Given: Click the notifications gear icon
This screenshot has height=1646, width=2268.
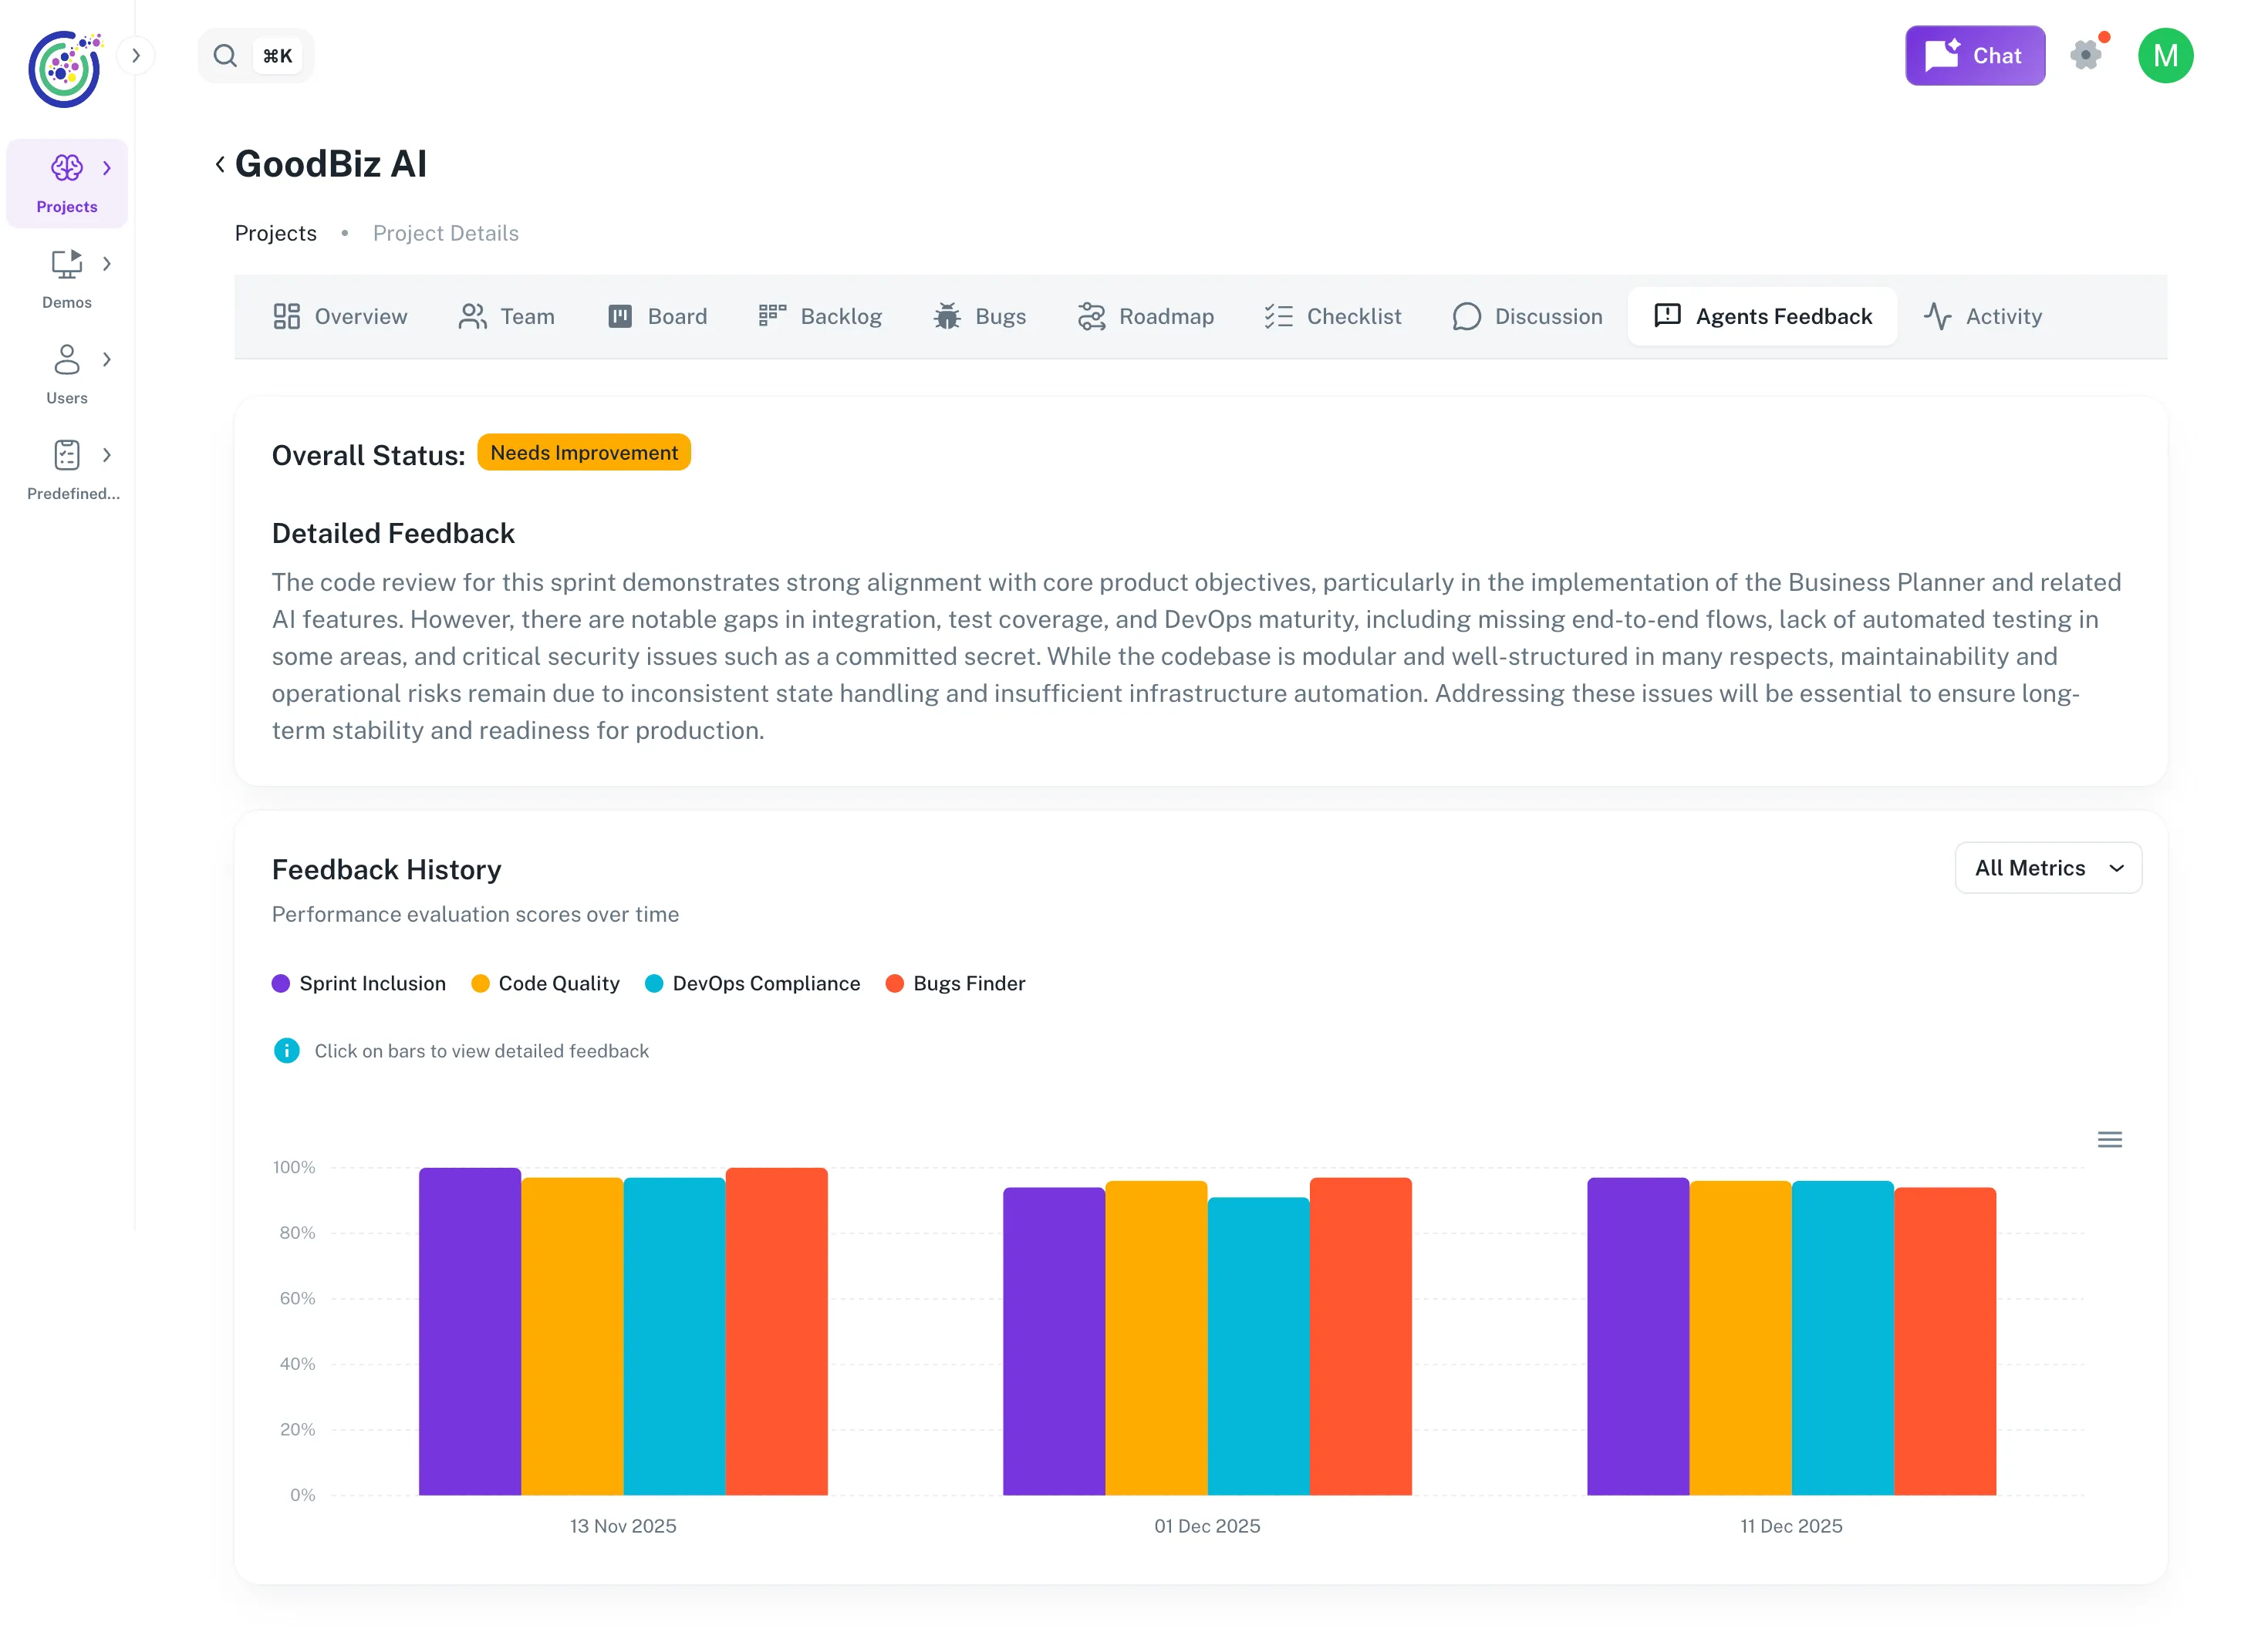Looking at the screenshot, I should [2086, 55].
